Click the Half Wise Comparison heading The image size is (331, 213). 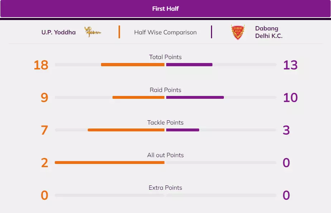(165, 32)
